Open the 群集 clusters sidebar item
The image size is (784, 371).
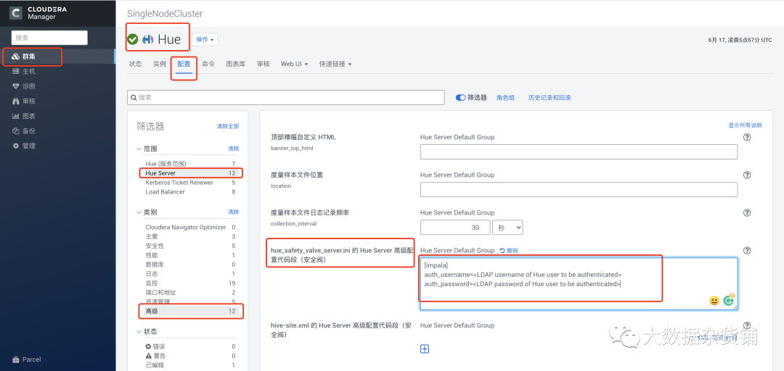point(57,57)
